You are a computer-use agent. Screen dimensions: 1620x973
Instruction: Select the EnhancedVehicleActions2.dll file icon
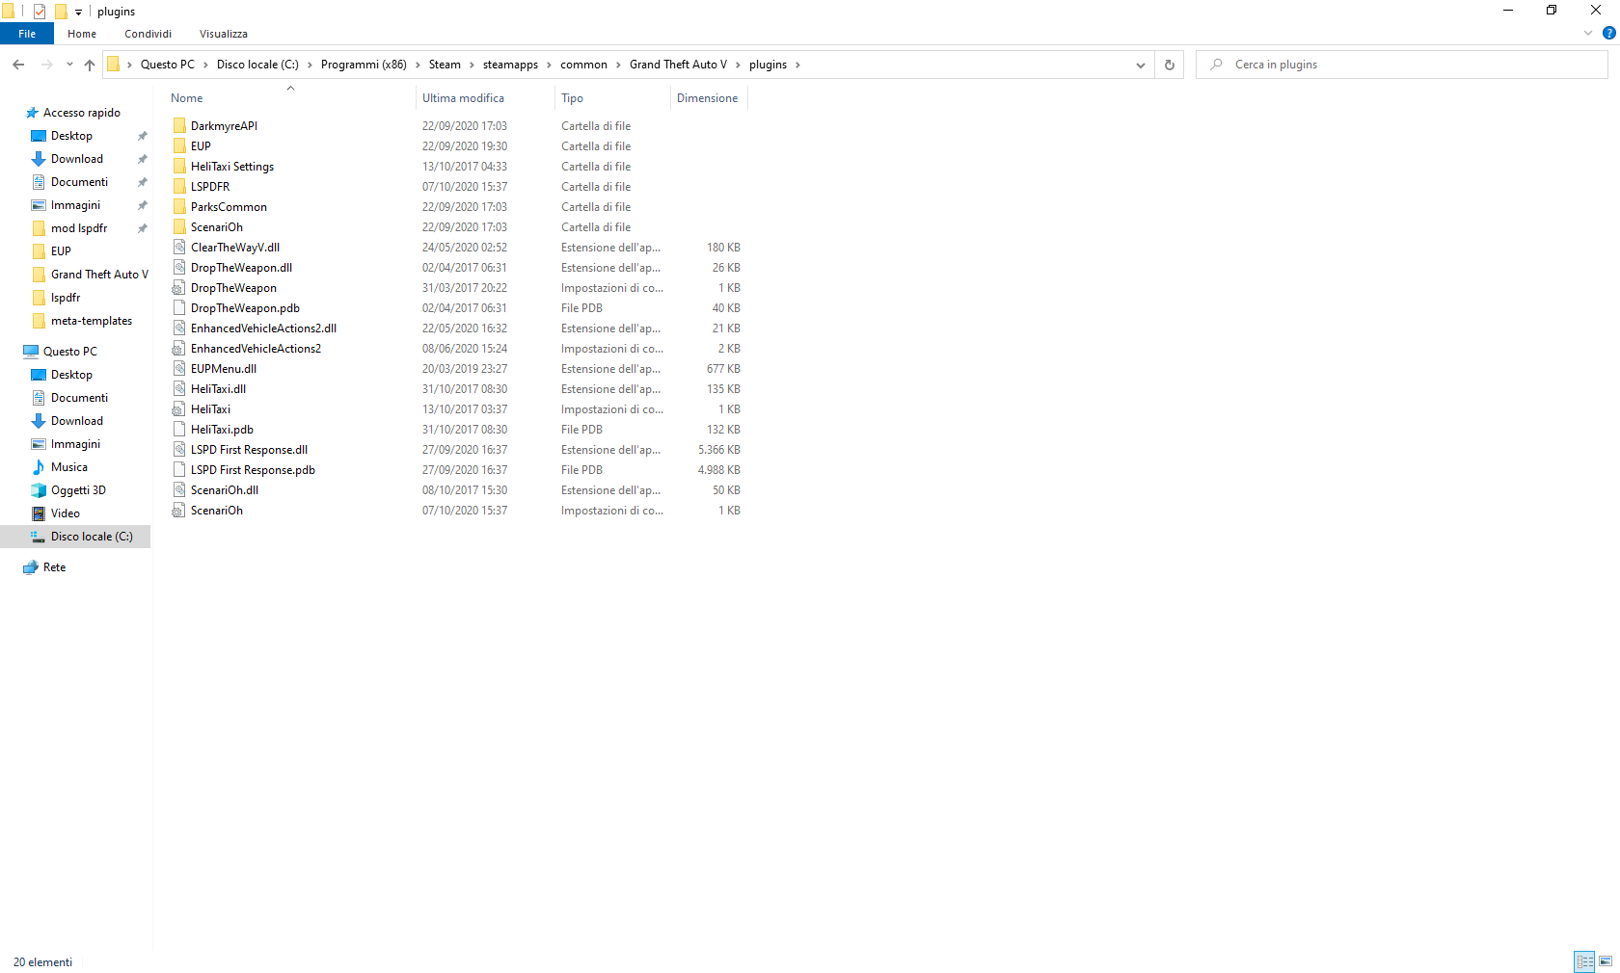179,329
